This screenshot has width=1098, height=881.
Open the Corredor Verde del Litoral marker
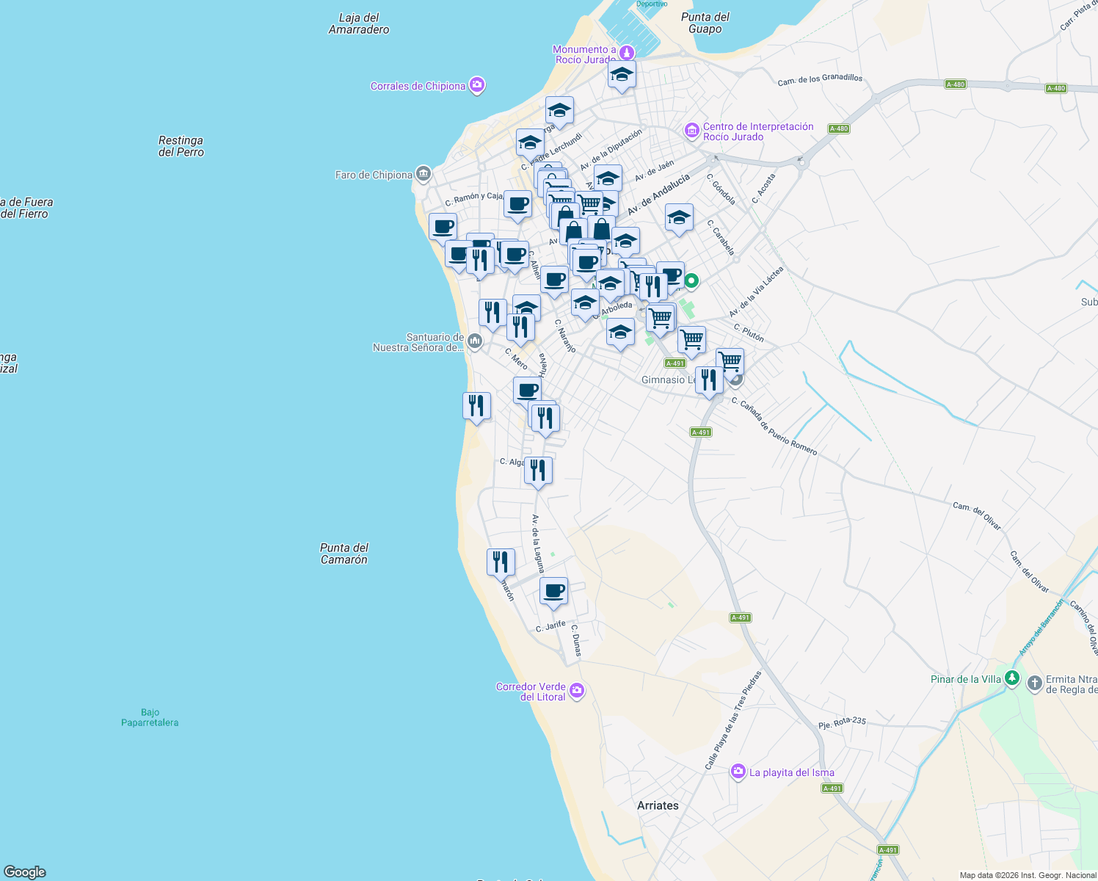tap(577, 691)
